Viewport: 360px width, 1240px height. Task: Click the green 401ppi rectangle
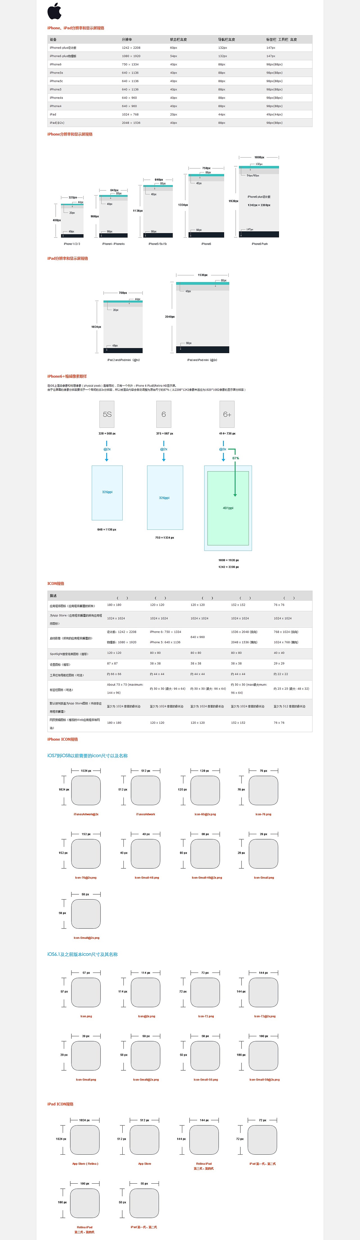pos(228,508)
